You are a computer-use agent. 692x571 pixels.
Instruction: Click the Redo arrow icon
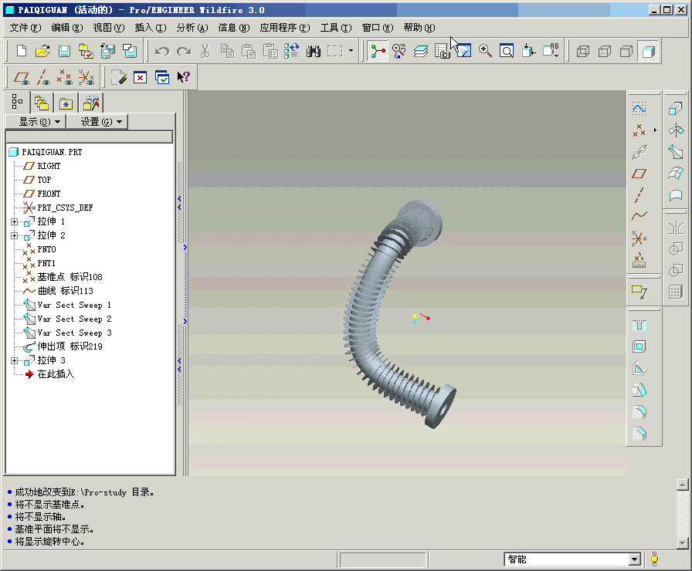(184, 51)
